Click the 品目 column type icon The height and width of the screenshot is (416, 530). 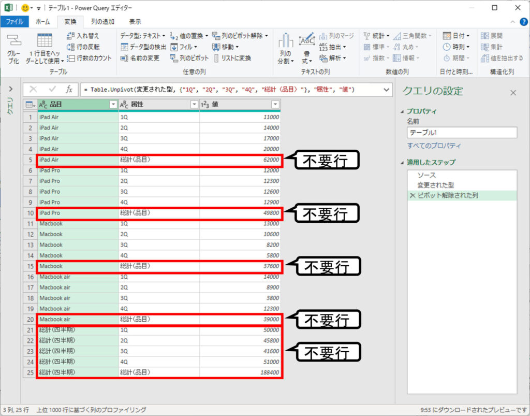coord(43,105)
